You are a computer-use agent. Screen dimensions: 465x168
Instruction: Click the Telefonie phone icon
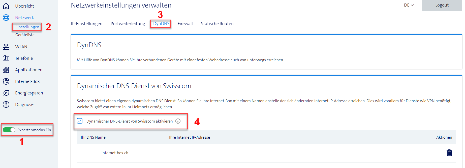click(6, 58)
